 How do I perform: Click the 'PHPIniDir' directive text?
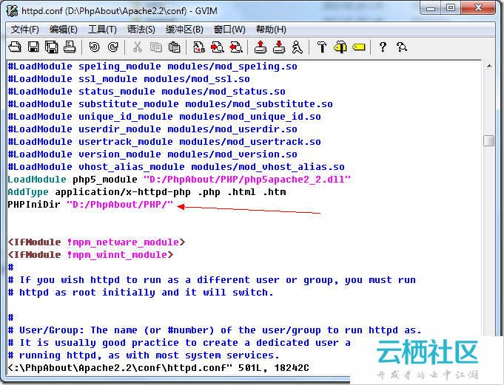pos(34,205)
